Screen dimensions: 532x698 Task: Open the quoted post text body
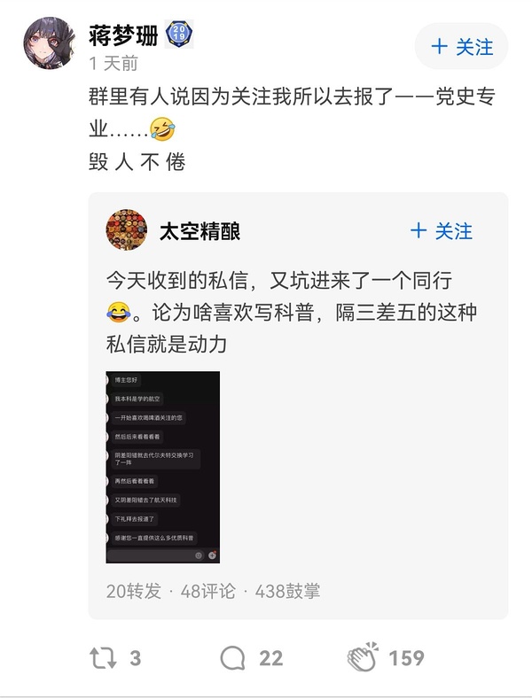[x=292, y=312]
